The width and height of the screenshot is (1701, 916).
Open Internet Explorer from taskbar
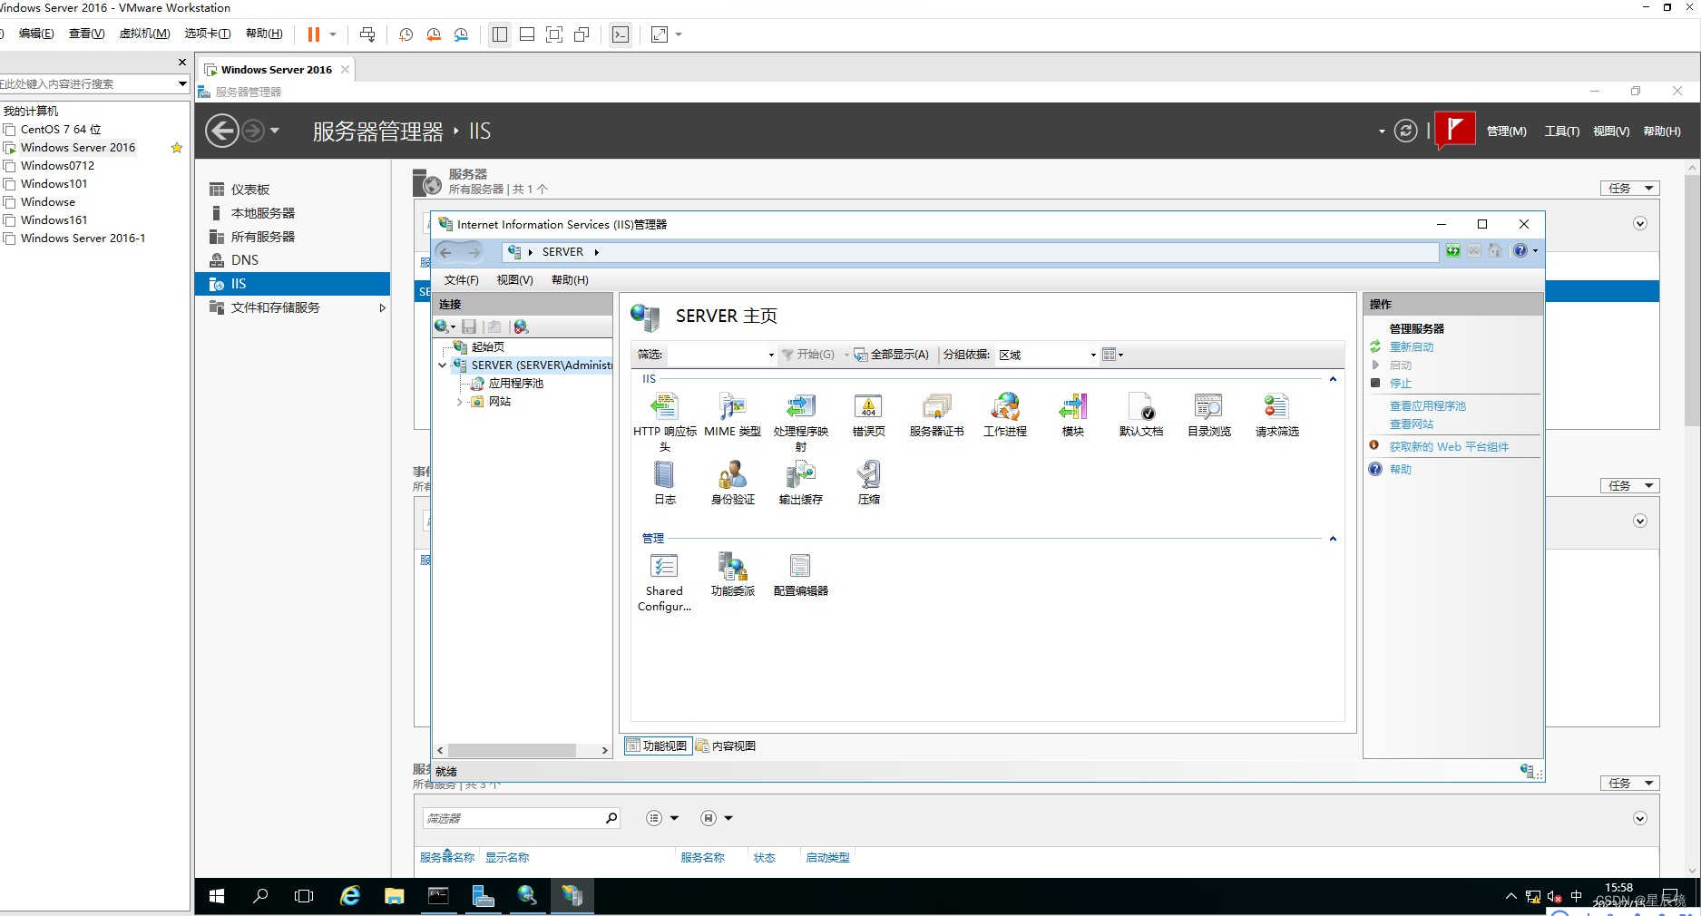349,896
